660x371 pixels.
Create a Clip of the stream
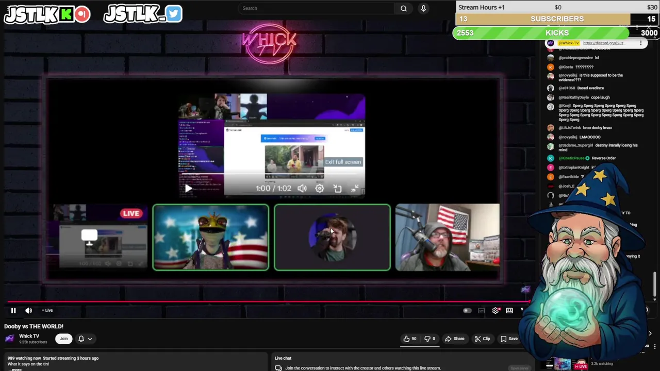coord(482,339)
